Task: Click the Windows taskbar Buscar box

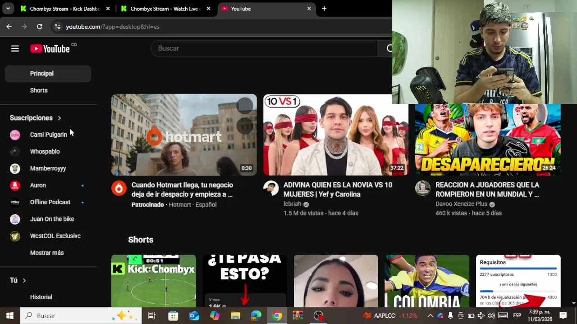Action: (81, 315)
